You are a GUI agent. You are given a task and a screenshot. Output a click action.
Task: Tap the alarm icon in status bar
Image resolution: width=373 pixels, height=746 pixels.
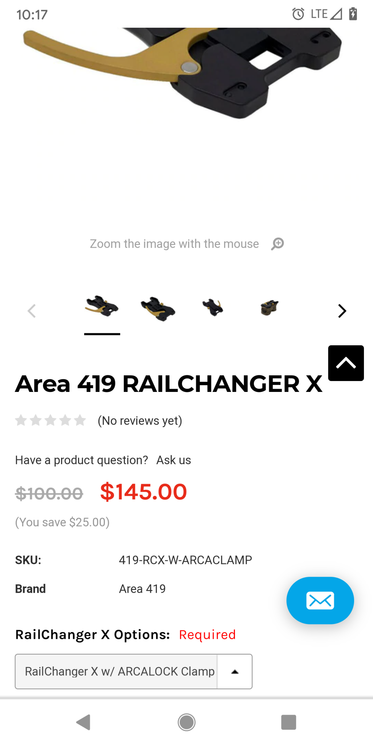298,14
